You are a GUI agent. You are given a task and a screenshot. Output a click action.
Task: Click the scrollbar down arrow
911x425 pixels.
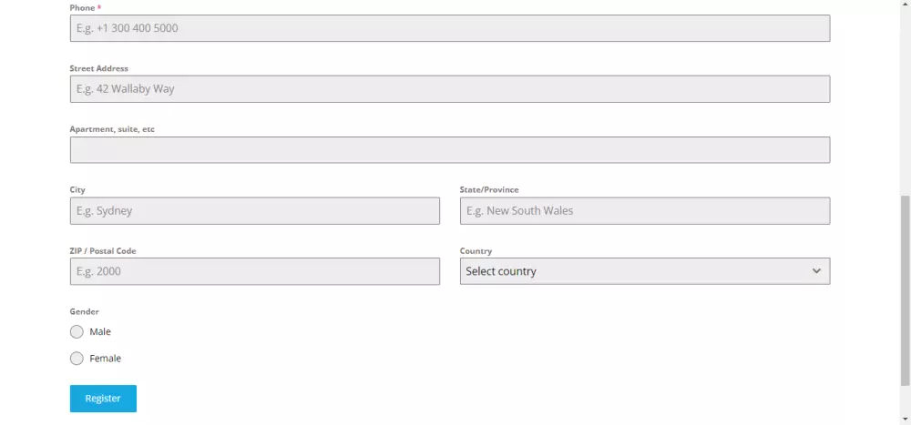coord(905,419)
